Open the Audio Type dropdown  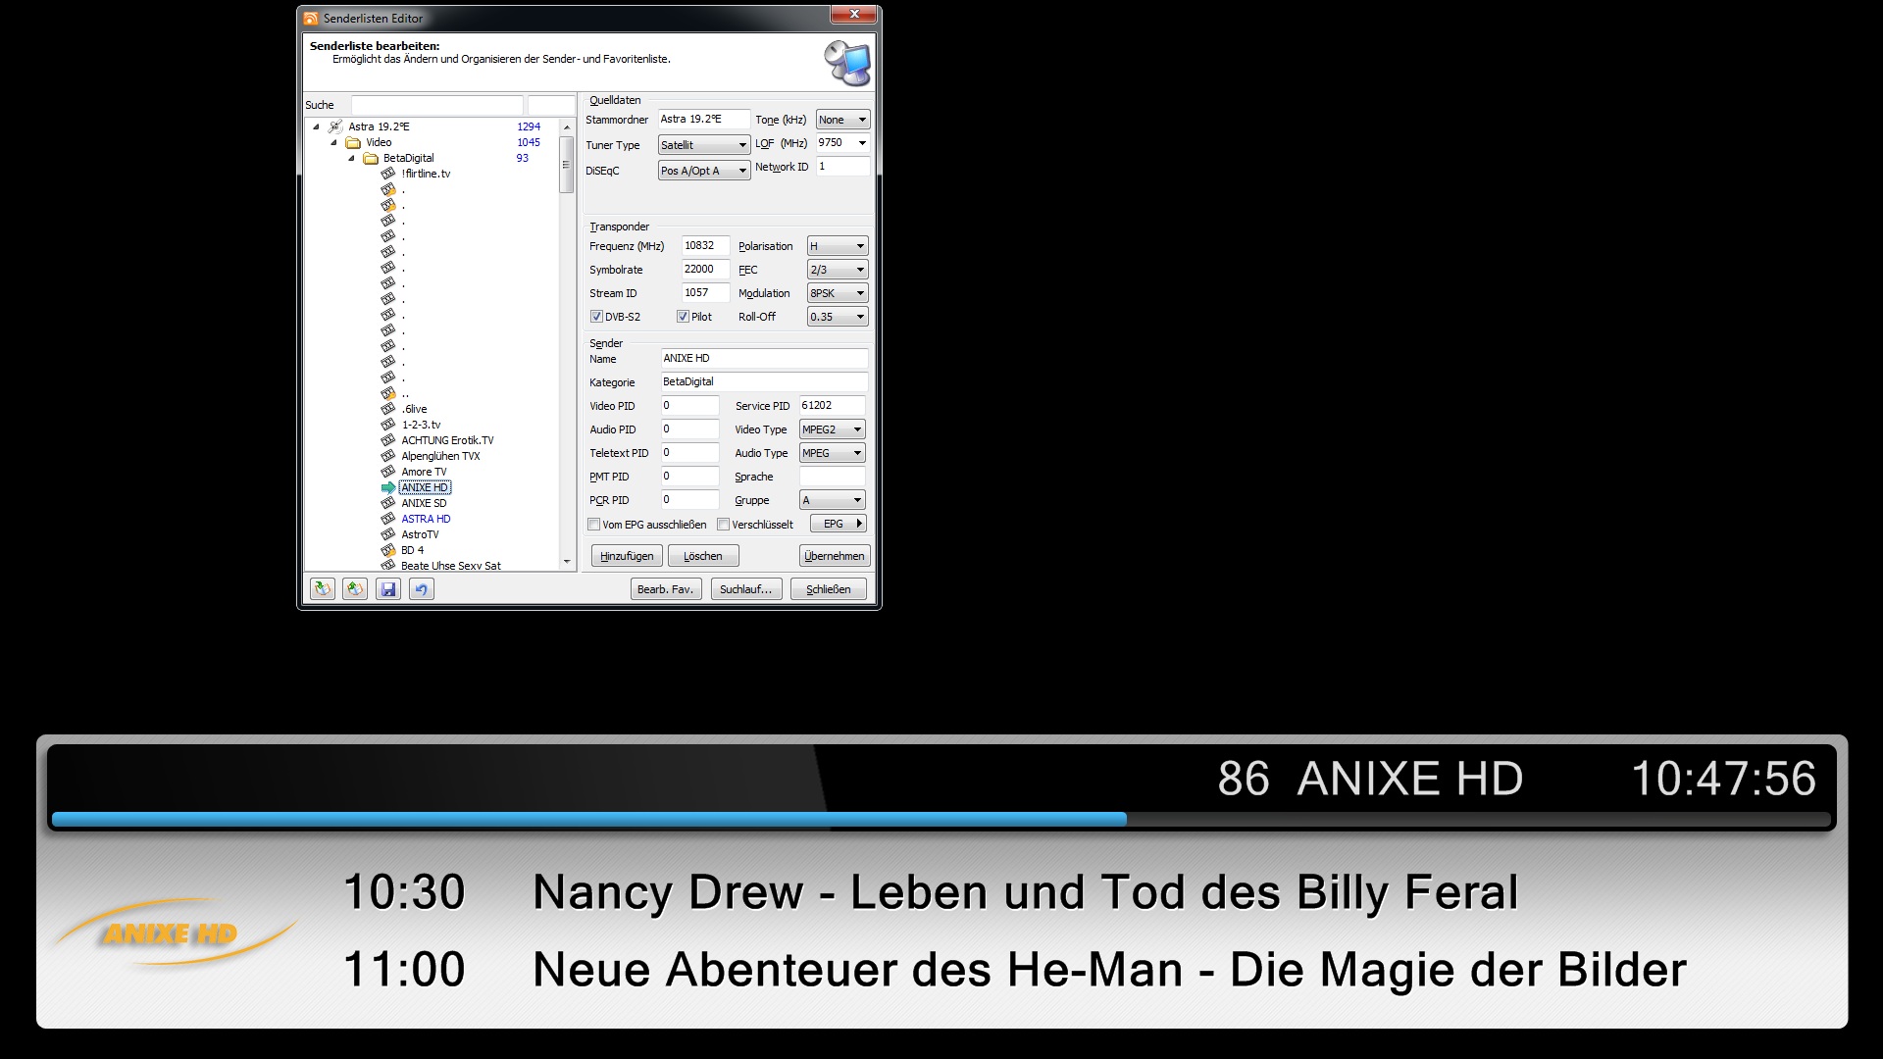pyautogui.click(x=832, y=453)
